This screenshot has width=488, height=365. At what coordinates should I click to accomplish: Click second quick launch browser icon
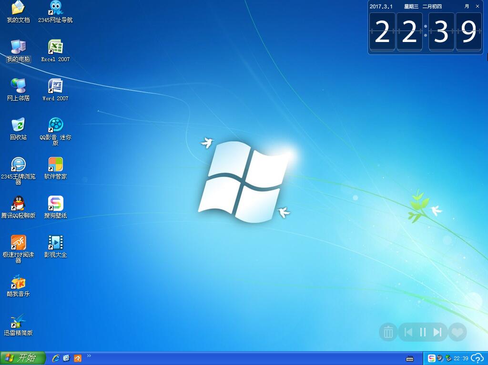click(66, 358)
